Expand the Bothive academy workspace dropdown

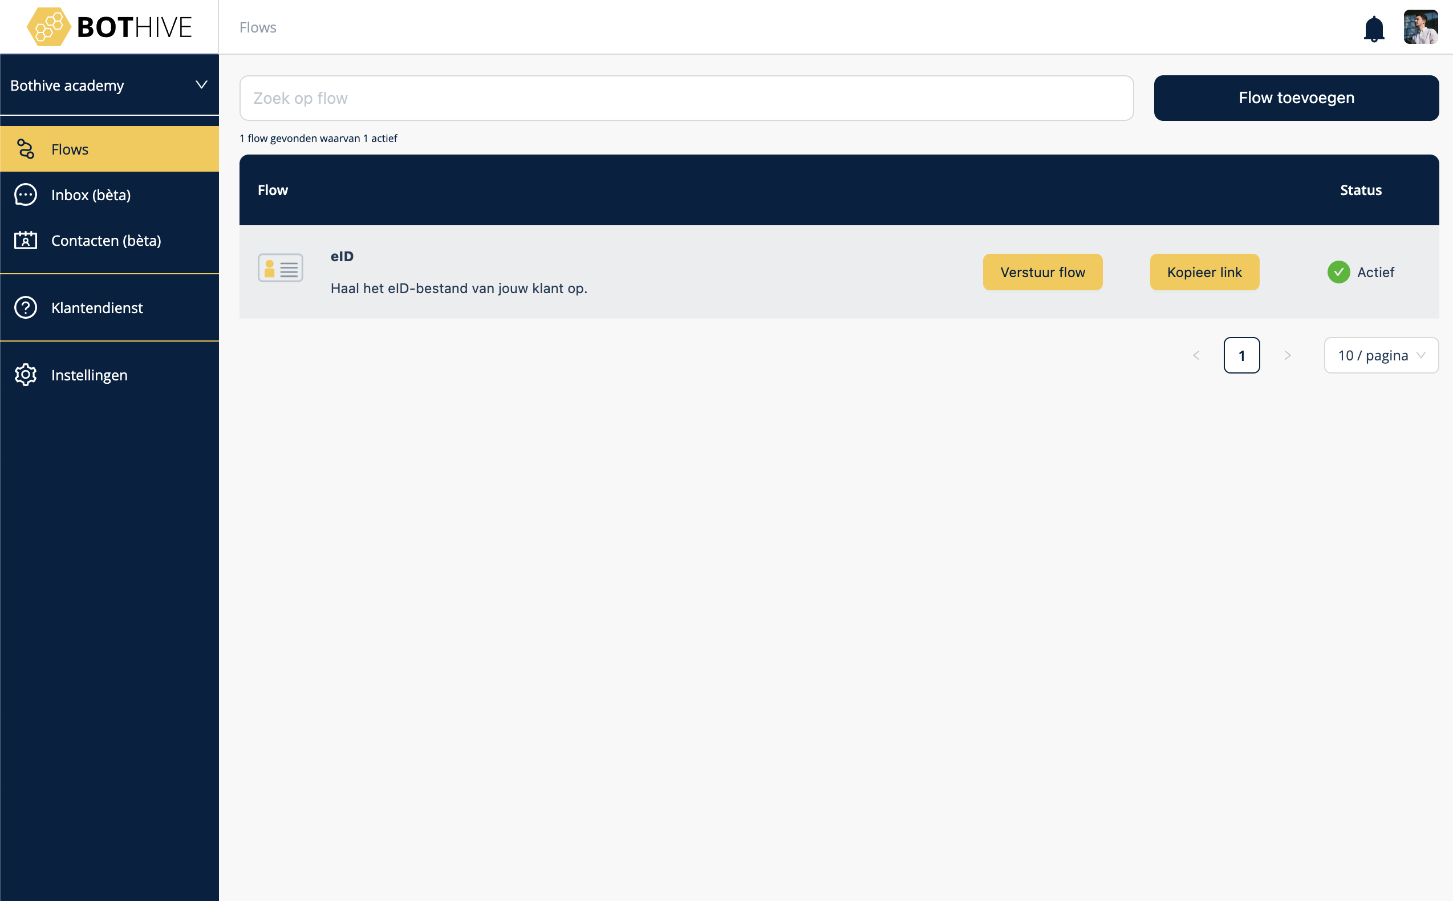pyautogui.click(x=201, y=85)
